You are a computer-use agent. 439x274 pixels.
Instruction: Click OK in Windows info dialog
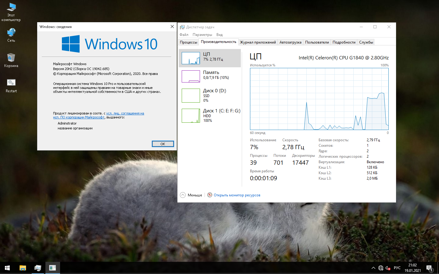point(163,144)
